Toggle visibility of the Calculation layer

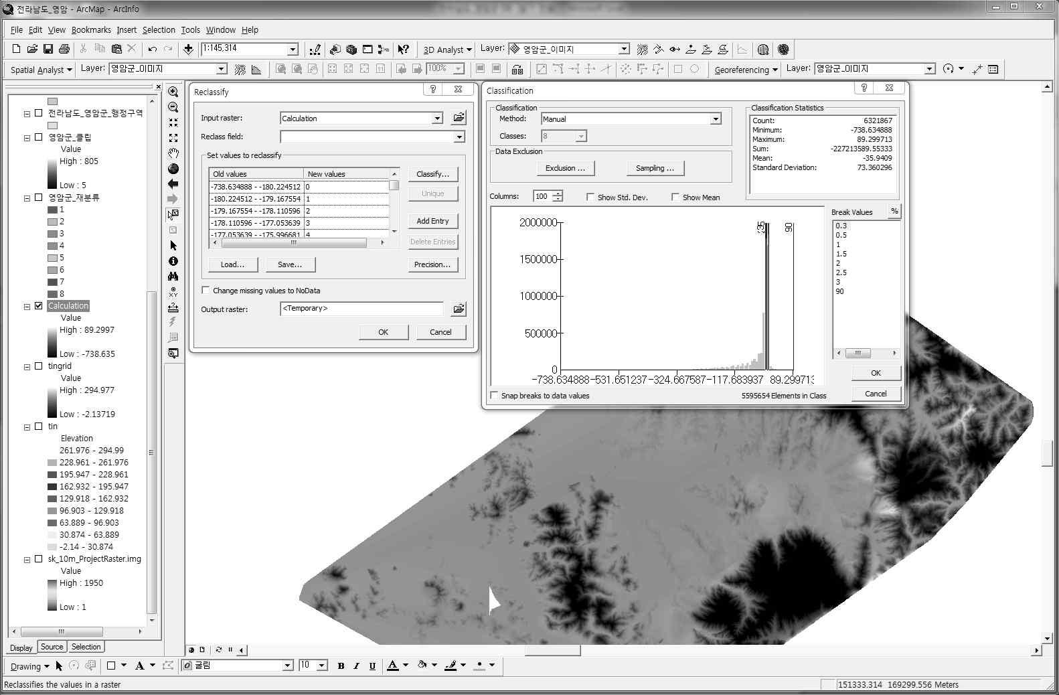(x=39, y=306)
